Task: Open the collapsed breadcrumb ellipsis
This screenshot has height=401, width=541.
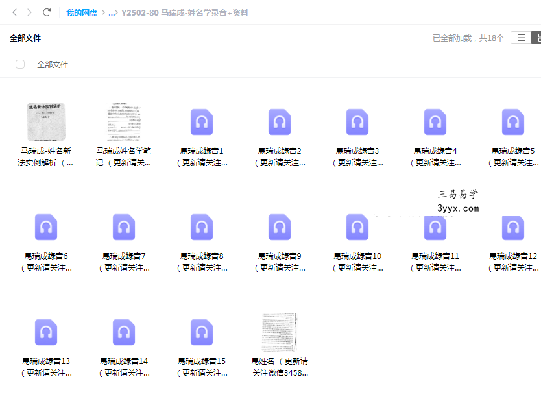Action: pos(112,13)
